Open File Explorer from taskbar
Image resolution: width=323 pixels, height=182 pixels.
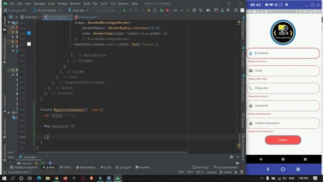pos(47,178)
